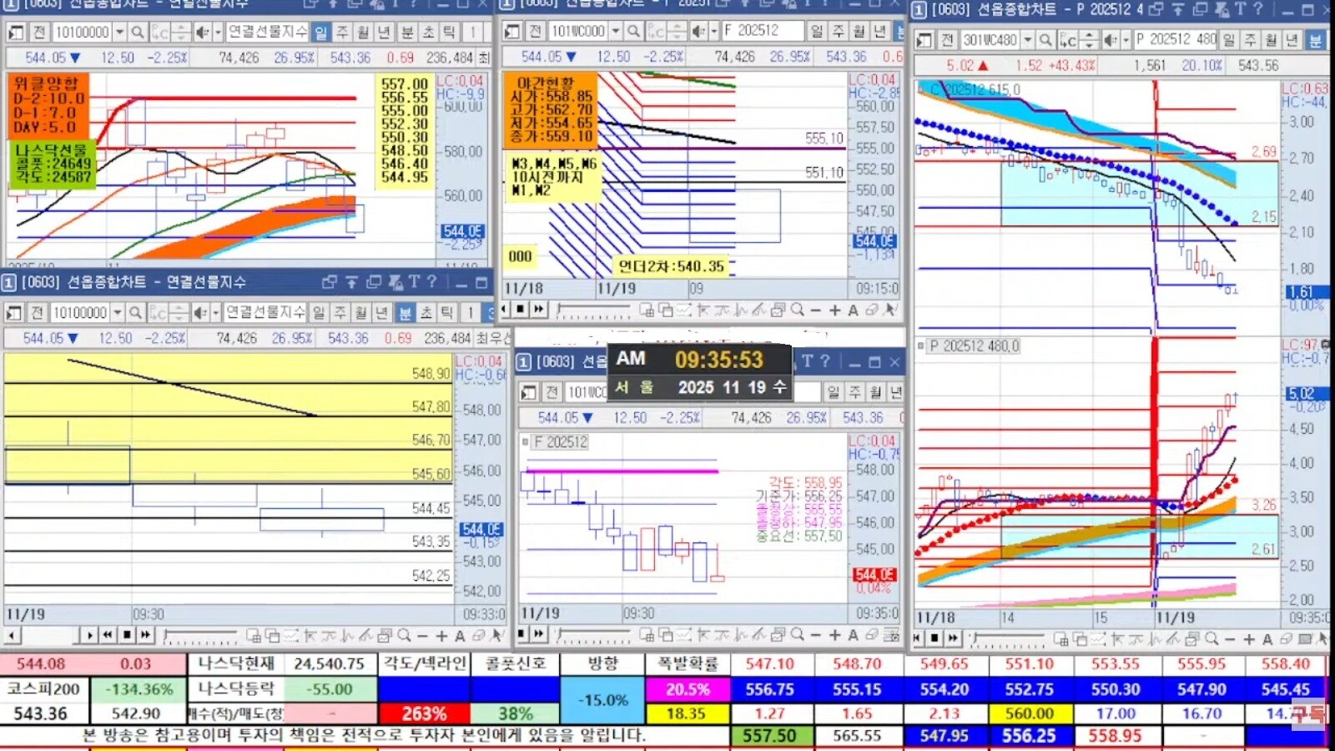Click the plus zoom icon in the P 202512 window's bottom toolbar
This screenshot has width=1335, height=751.
click(1249, 639)
